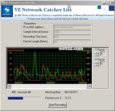This screenshot has width=115, height=111.
Task: Maximize the VE Network Catcher window
Action: pyautogui.click(x=108, y=3)
